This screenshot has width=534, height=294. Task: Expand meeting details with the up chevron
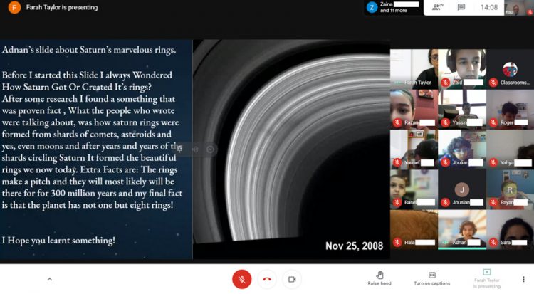pos(49,279)
